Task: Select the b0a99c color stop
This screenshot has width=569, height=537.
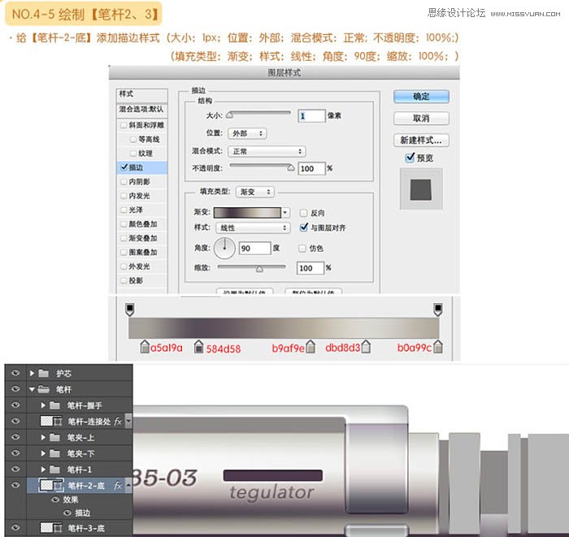Action: pos(438,347)
